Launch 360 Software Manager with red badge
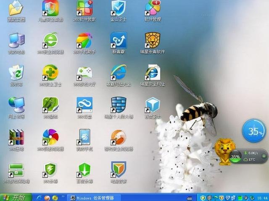 pyautogui.click(x=84, y=8)
